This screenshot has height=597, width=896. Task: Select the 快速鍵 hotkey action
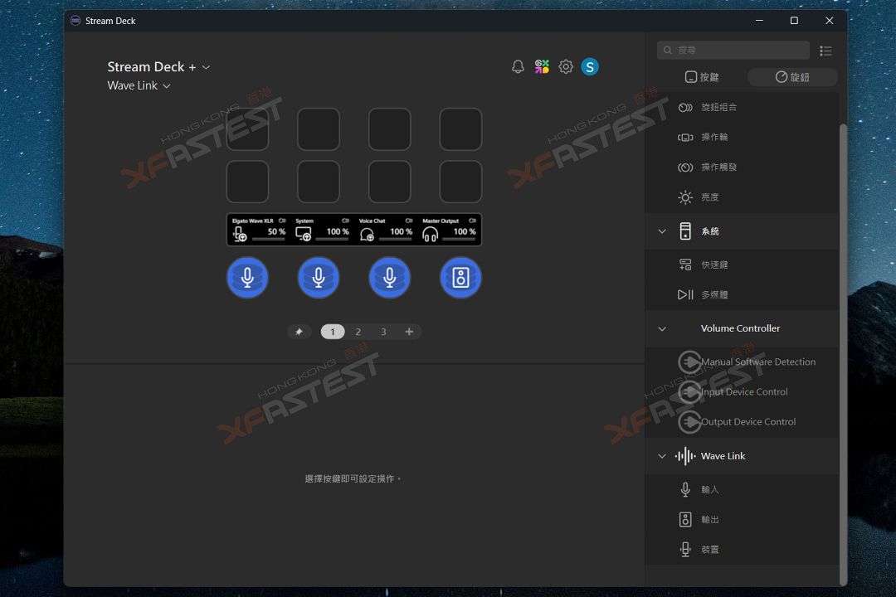click(x=742, y=265)
